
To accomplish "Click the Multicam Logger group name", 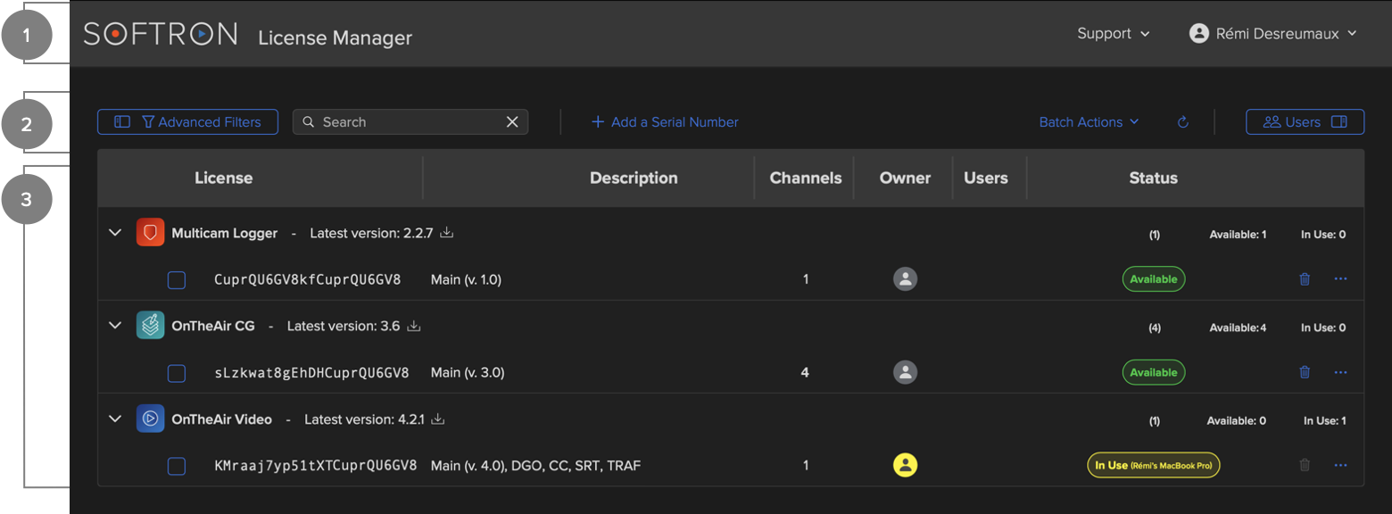I will 225,233.
